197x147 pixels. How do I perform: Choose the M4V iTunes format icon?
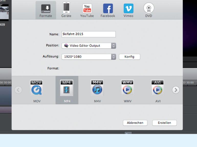97,88
